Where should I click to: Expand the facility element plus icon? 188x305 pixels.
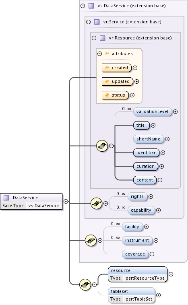(147, 227)
